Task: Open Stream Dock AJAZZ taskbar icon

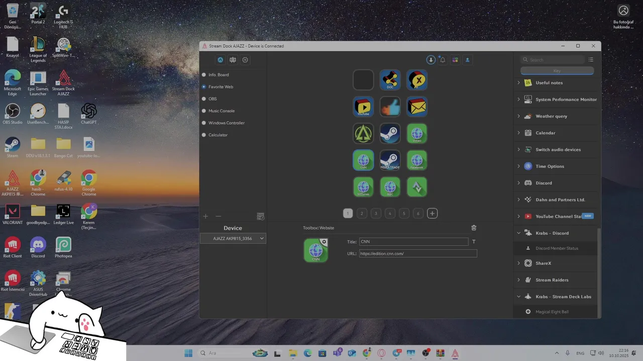Action: (x=455, y=353)
